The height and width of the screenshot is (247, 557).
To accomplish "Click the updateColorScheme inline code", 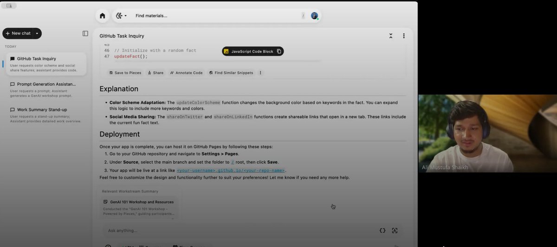I will click(198, 102).
